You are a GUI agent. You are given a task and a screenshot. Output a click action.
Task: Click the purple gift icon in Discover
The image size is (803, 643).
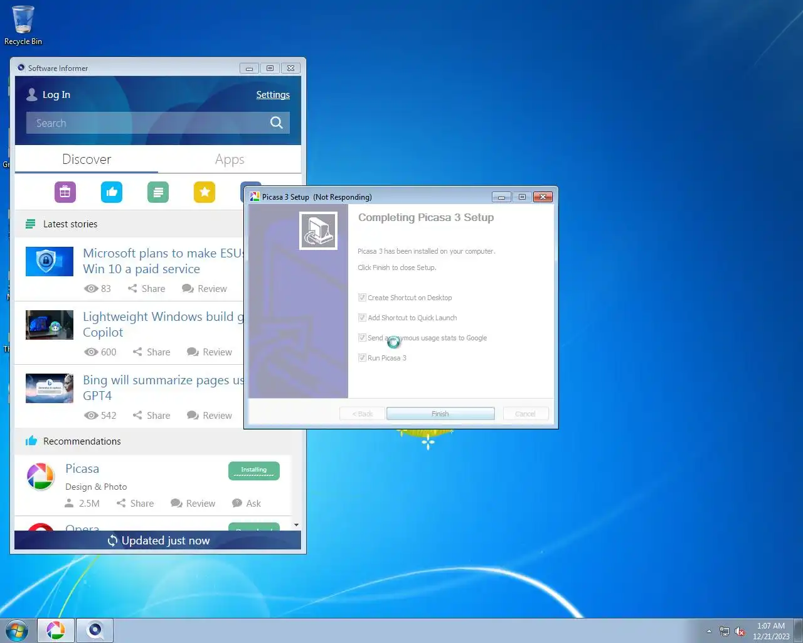point(65,192)
